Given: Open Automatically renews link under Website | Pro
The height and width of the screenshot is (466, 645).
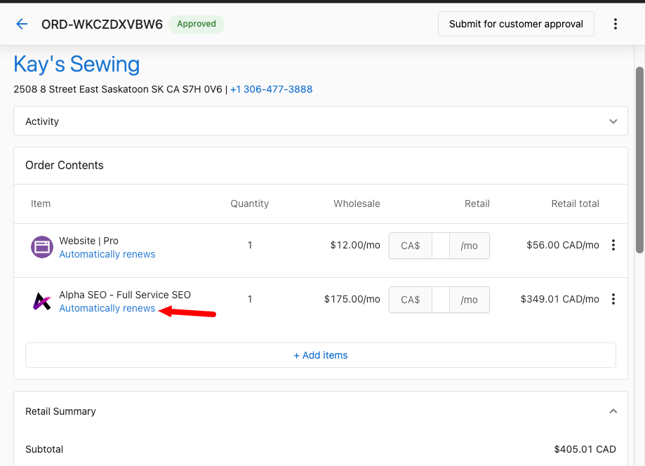Looking at the screenshot, I should pos(107,254).
